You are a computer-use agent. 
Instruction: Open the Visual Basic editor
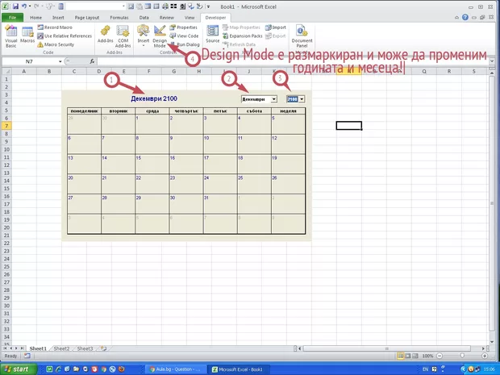10,36
